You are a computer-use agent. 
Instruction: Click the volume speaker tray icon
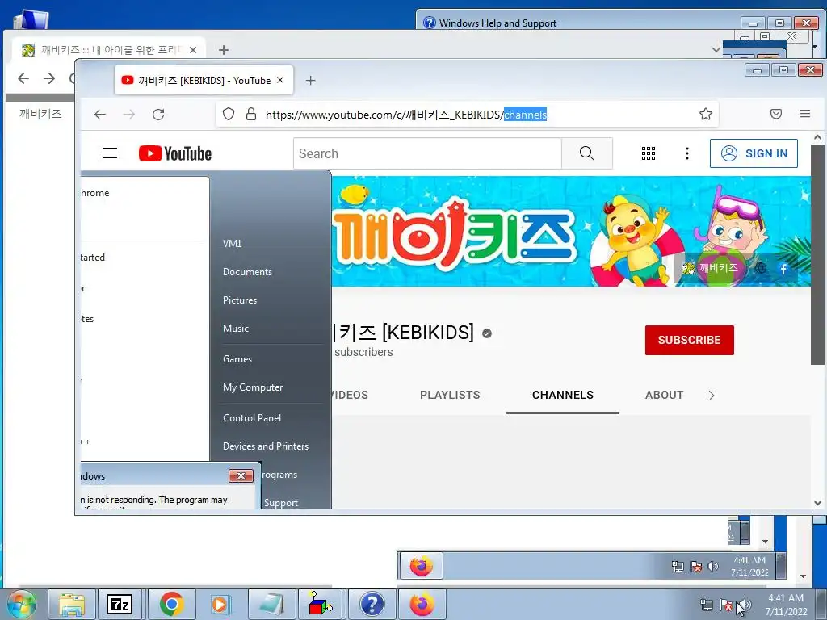[744, 605]
